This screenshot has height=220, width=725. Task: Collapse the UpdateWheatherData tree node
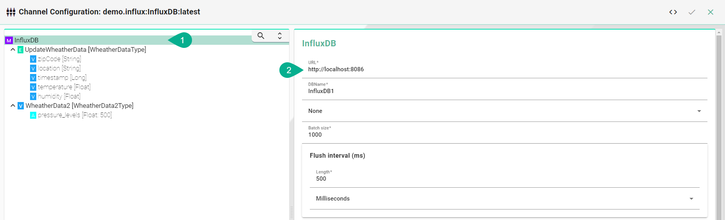click(x=13, y=50)
